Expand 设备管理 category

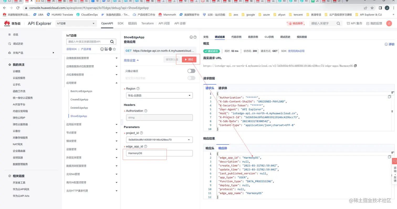click(x=92, y=149)
